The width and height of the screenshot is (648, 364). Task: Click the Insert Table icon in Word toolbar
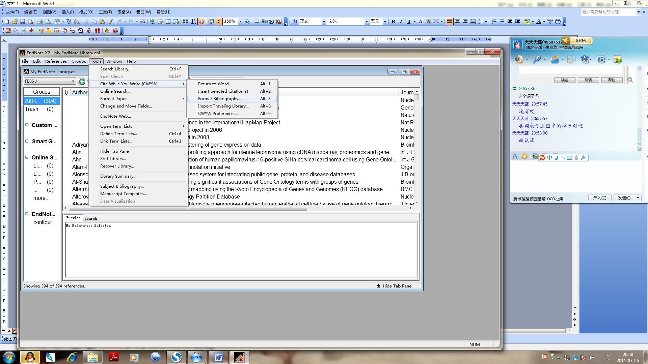click(168, 22)
